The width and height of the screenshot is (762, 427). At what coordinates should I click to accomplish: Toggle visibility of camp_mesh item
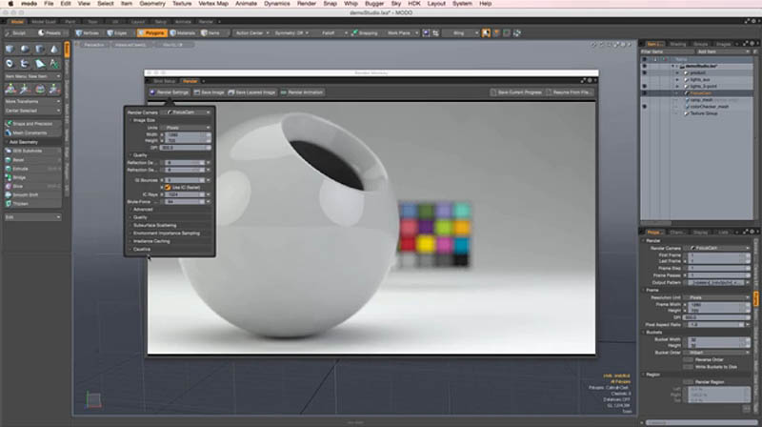(645, 99)
